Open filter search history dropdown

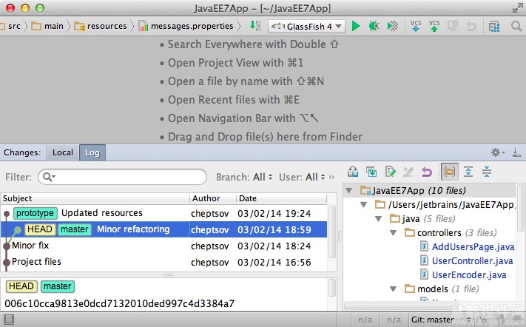point(50,177)
